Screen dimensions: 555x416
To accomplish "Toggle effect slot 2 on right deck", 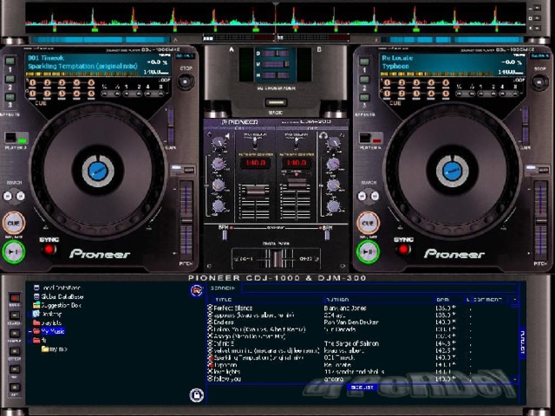I will [364, 79].
